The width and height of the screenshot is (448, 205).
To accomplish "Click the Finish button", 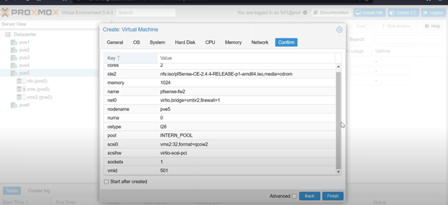I will 333,196.
